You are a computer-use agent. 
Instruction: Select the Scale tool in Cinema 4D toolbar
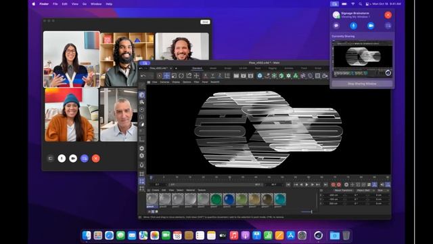point(174,75)
